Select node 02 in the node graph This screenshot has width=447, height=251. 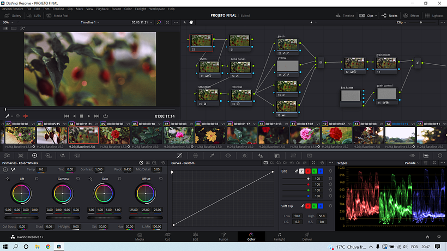point(201,42)
